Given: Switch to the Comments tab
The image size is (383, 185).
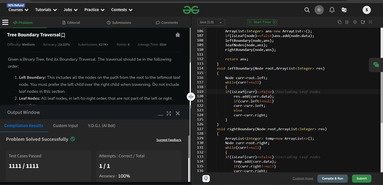Looking at the screenshot, I should click(x=167, y=23).
